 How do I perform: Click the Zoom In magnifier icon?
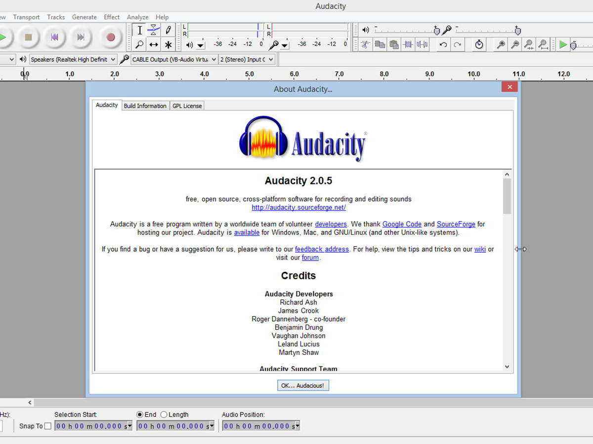501,44
